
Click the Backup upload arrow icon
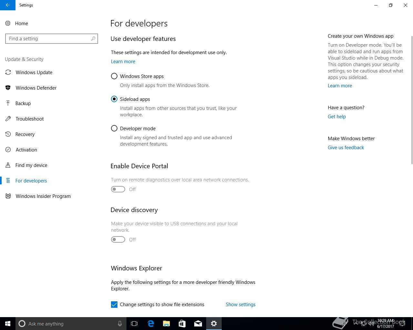pyautogui.click(x=8, y=103)
